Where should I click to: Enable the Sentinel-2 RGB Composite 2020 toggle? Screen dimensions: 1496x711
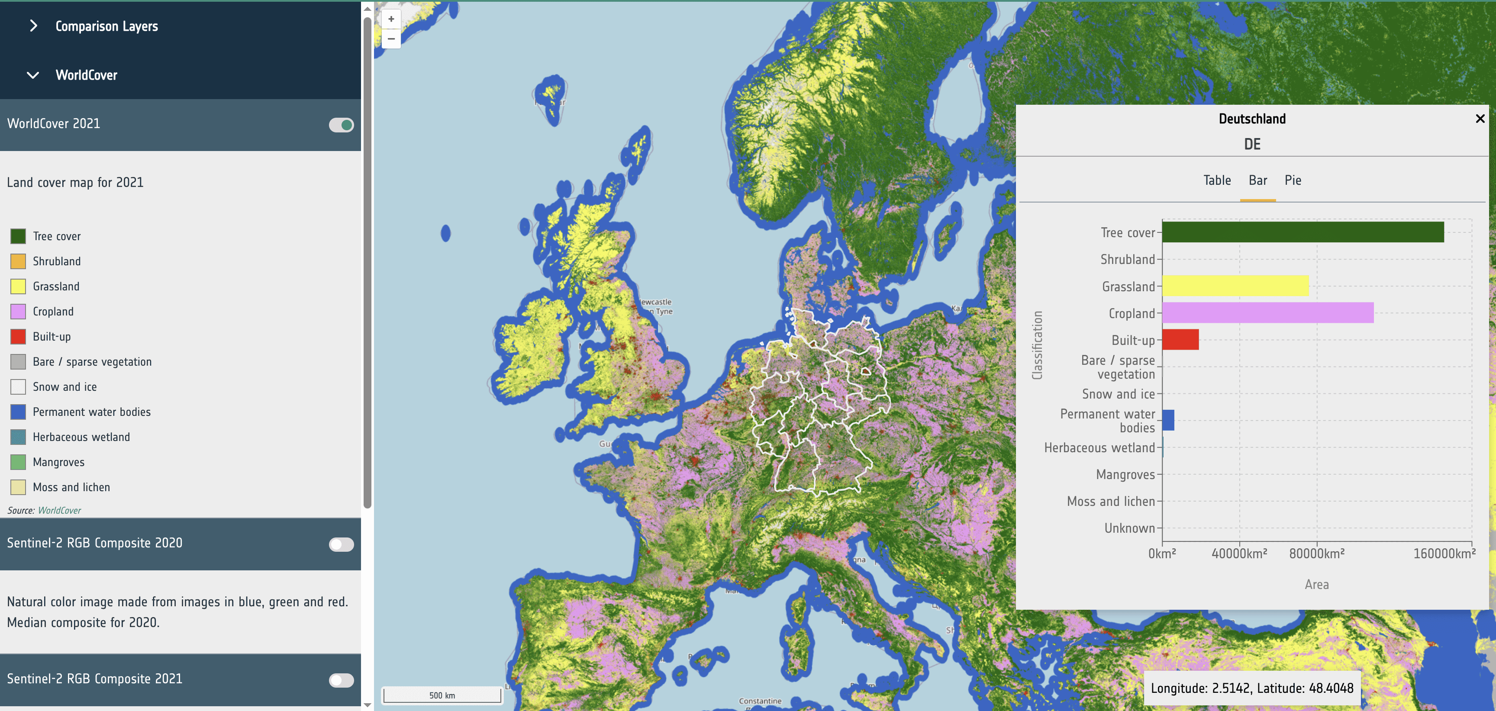pos(341,544)
